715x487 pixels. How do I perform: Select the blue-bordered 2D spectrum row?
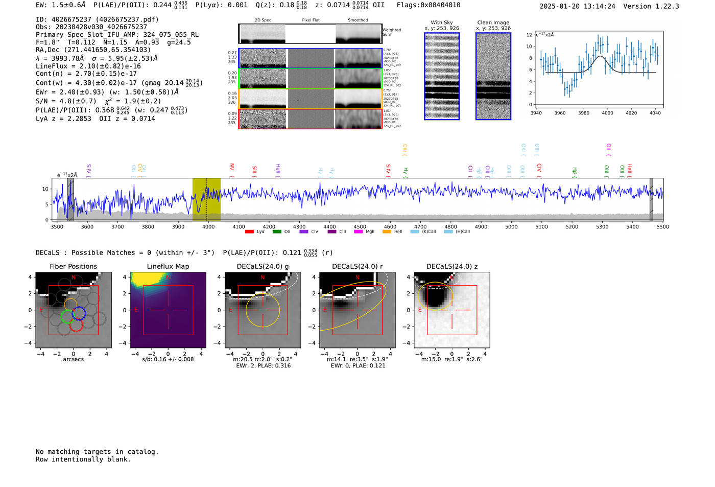point(311,58)
